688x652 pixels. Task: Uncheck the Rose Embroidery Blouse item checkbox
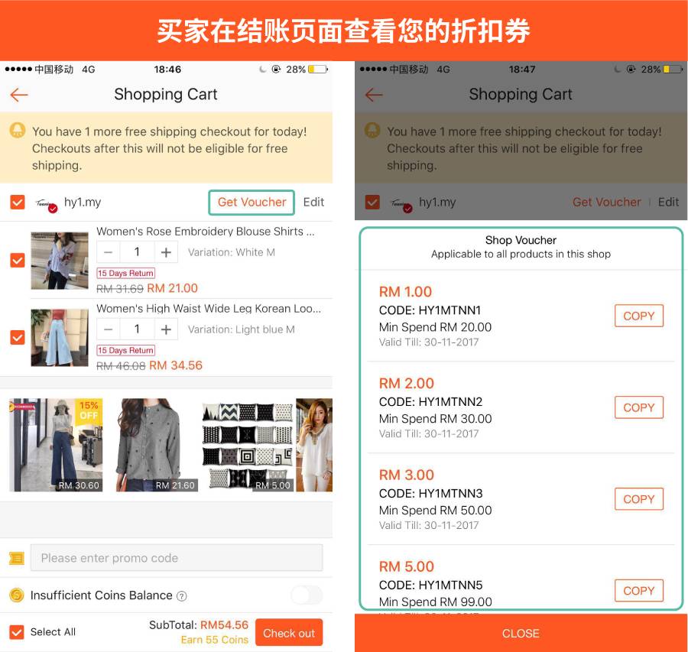coord(18,260)
